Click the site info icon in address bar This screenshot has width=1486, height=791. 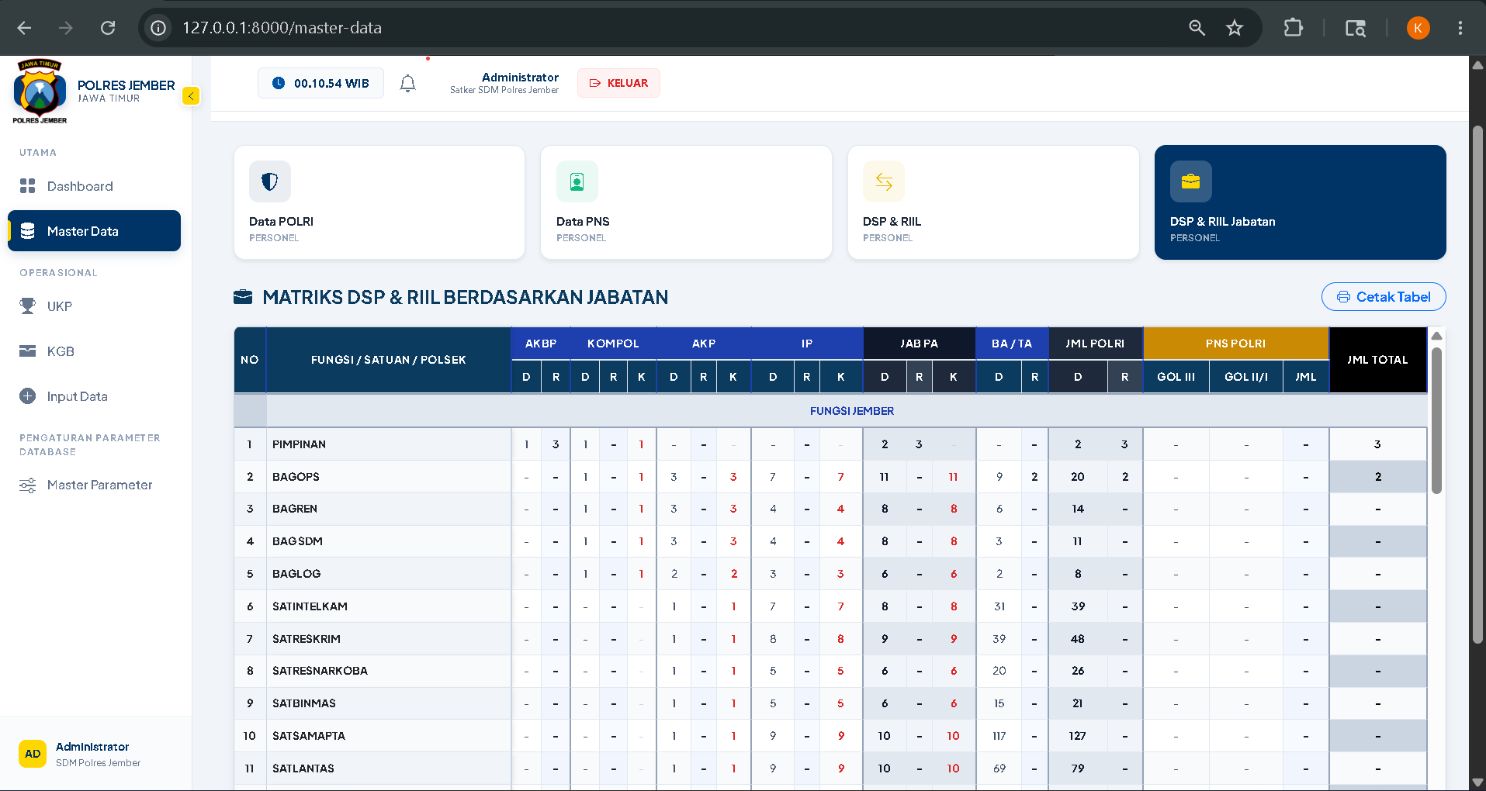(158, 28)
